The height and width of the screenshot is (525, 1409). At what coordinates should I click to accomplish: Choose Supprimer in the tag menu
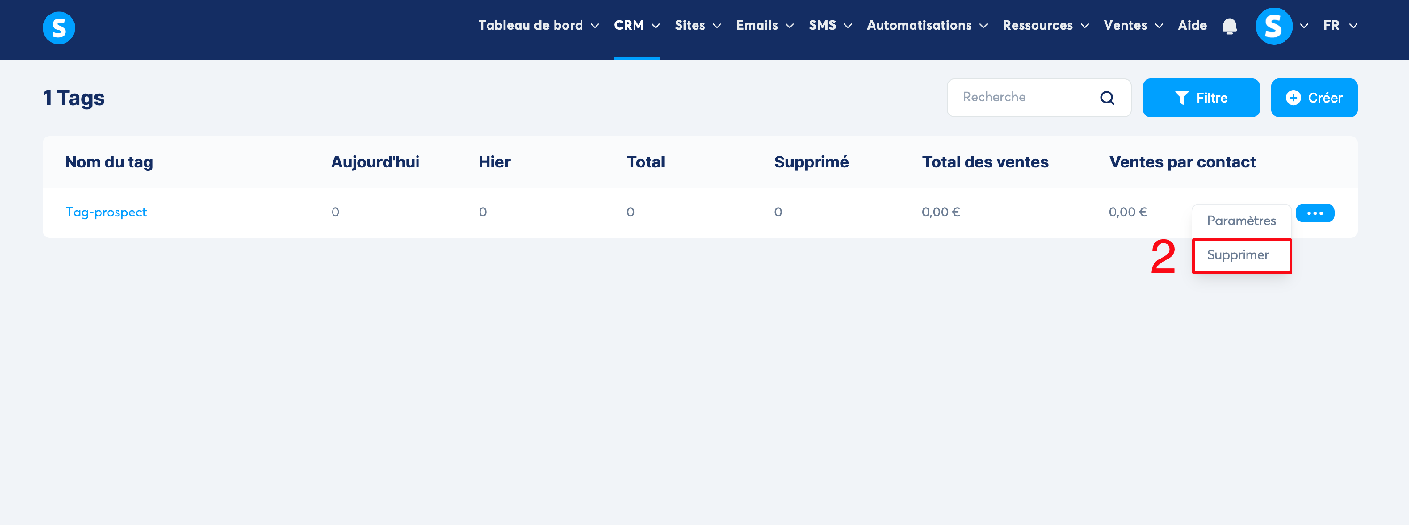(1238, 255)
